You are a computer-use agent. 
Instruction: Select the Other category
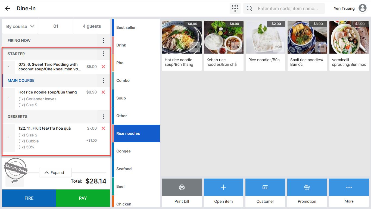coord(136,116)
